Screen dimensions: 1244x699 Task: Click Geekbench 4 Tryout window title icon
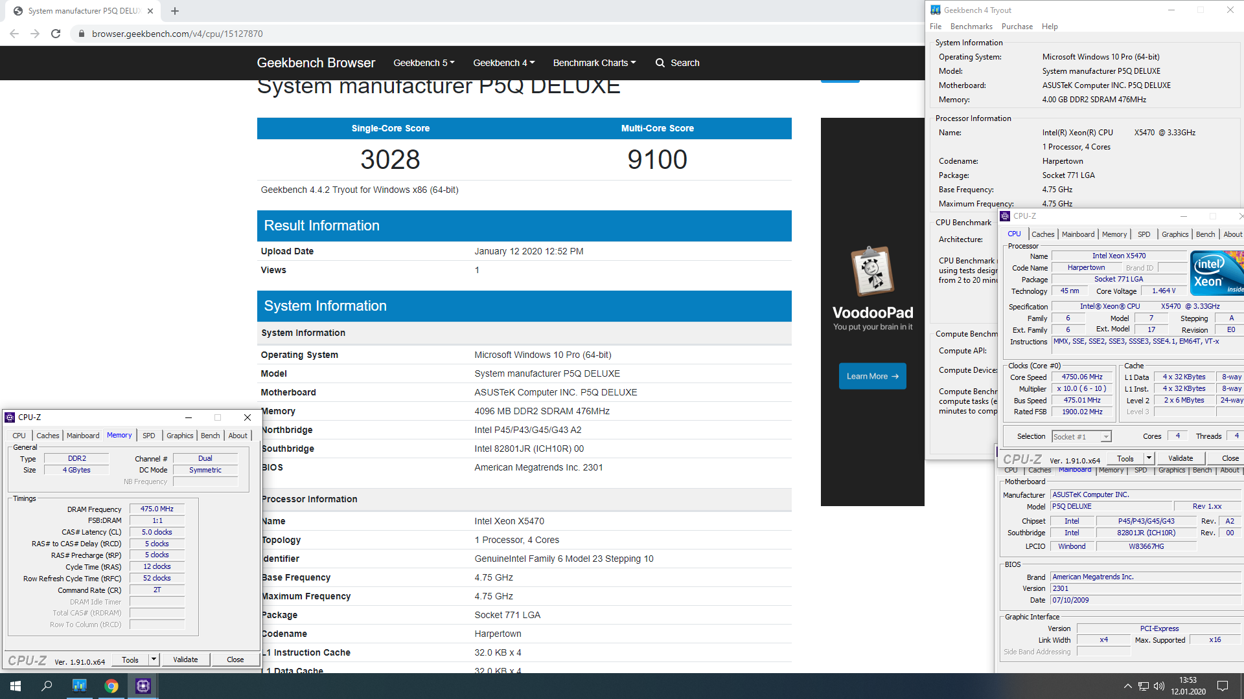pyautogui.click(x=936, y=10)
